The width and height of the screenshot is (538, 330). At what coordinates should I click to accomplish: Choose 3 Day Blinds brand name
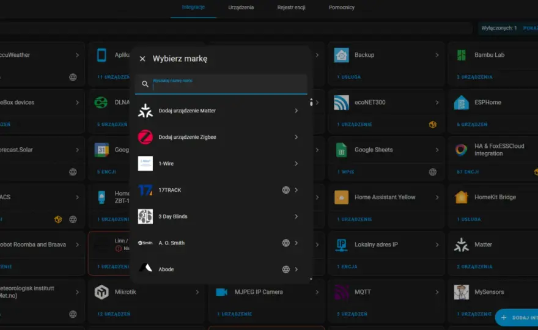pos(173,216)
